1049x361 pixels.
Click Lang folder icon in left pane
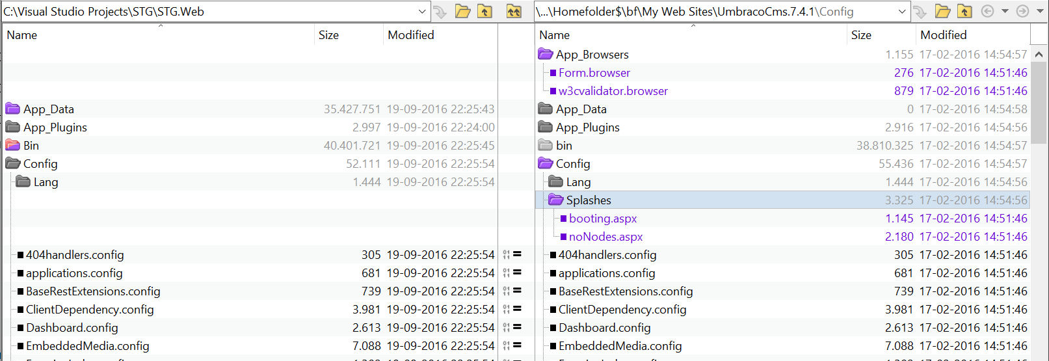pos(23,181)
